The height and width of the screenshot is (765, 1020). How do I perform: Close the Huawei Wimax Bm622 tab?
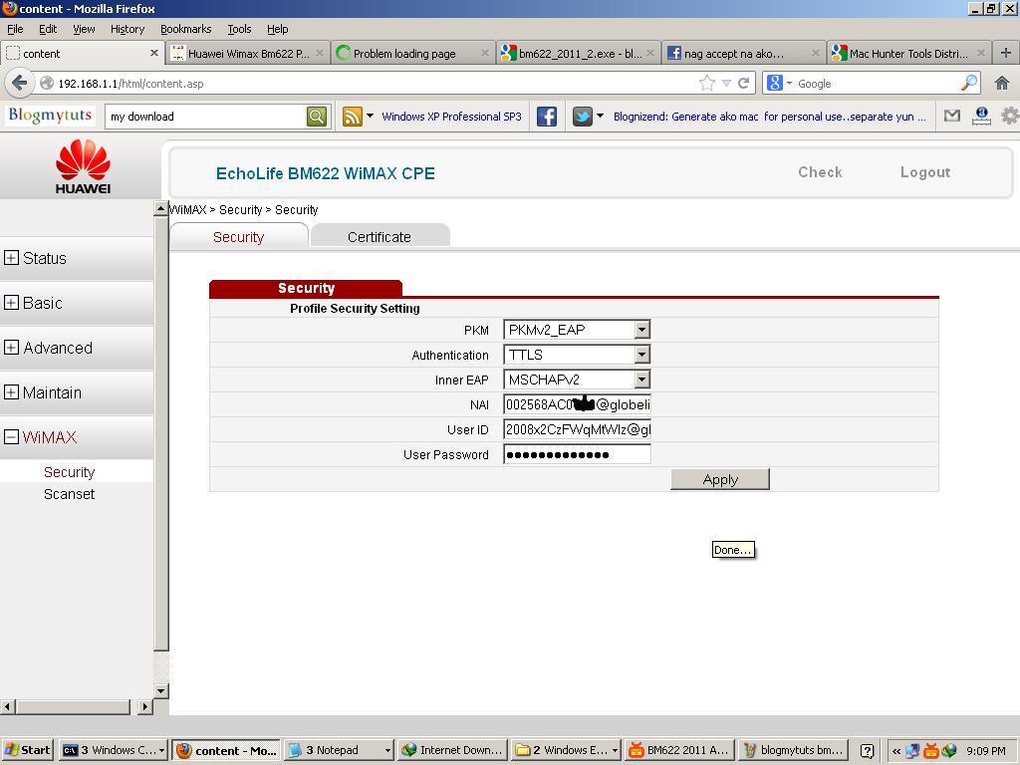point(320,53)
